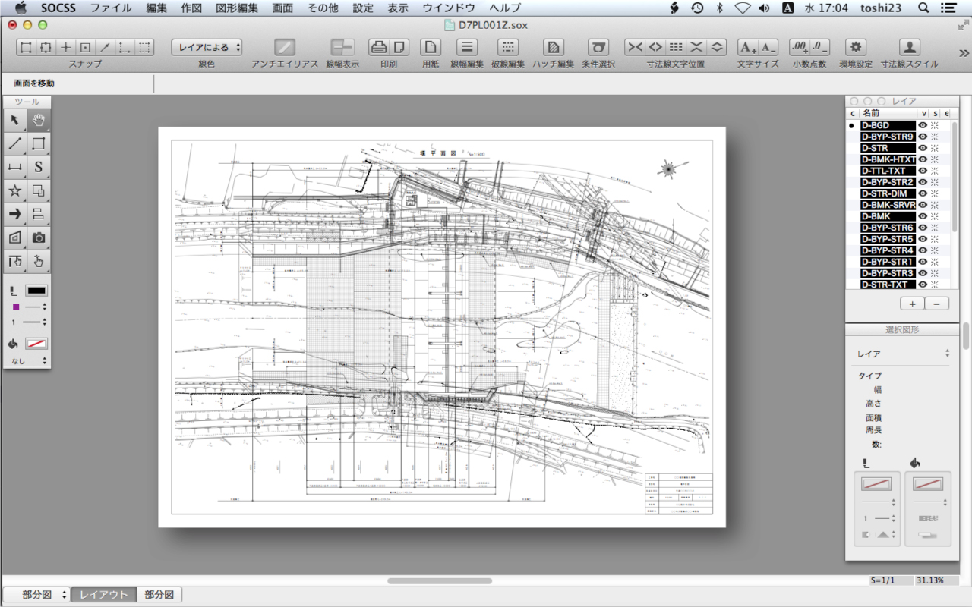The image size is (972, 607).
Task: Click the black line color swatch
Action: pyautogui.click(x=36, y=291)
